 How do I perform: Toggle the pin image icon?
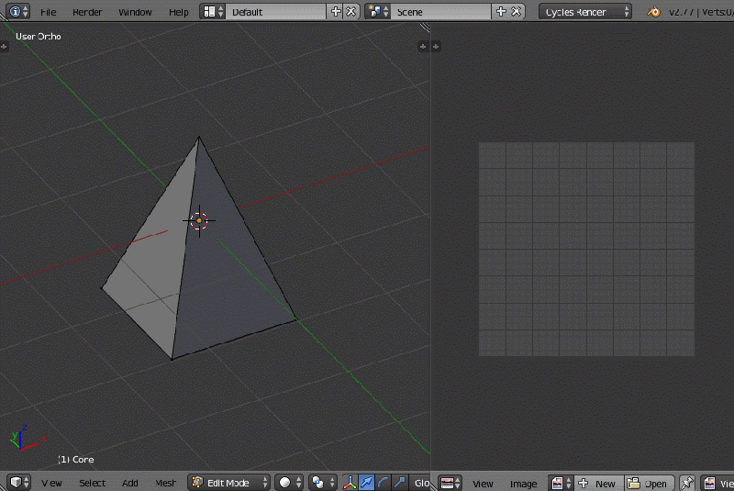[x=686, y=483]
